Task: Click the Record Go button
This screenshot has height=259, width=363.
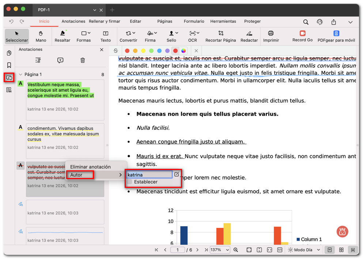Action: point(302,36)
